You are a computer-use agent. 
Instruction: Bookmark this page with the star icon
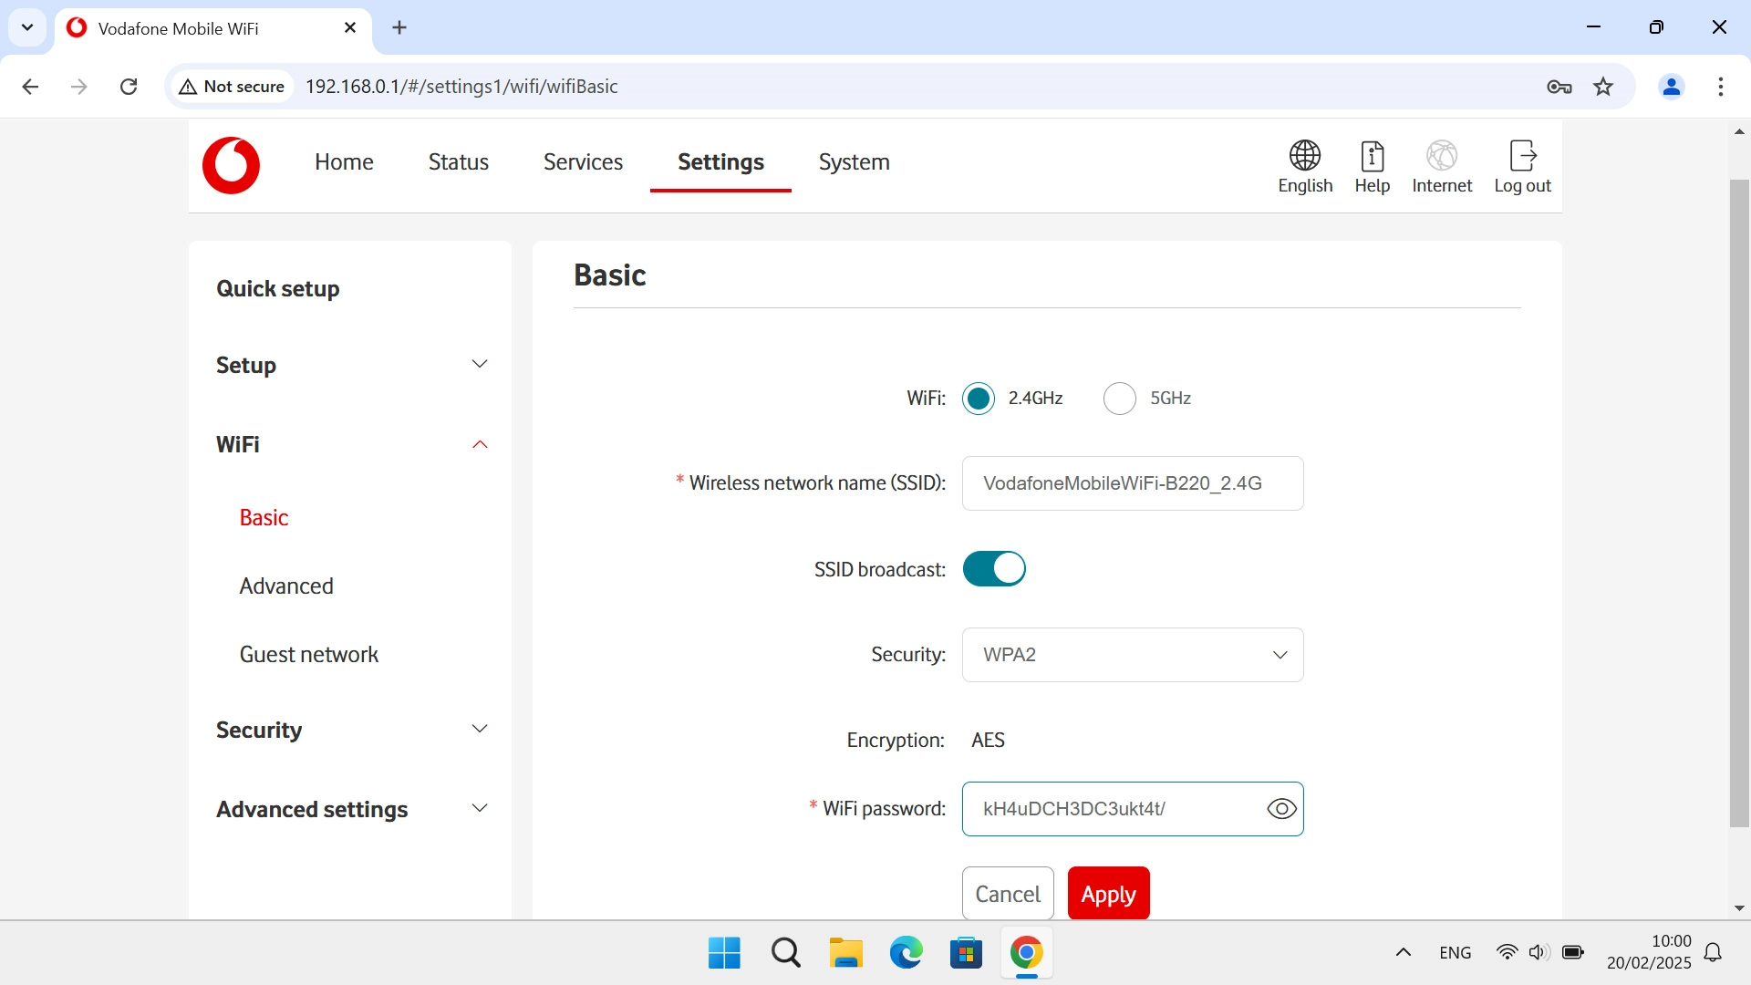(1603, 87)
